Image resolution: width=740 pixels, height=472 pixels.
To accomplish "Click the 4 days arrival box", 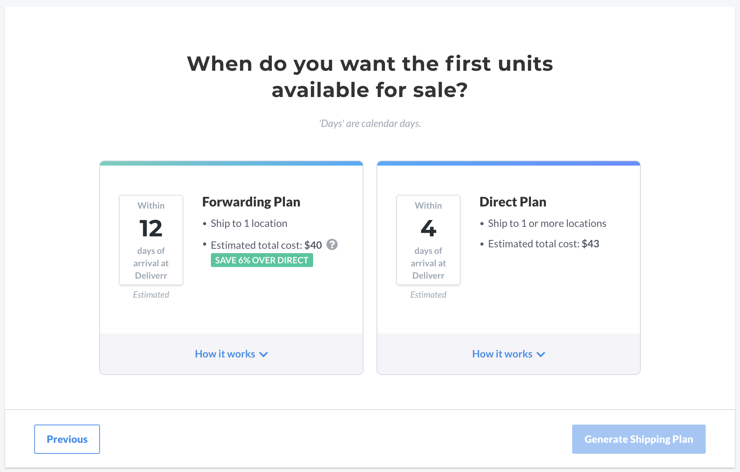I will (428, 240).
